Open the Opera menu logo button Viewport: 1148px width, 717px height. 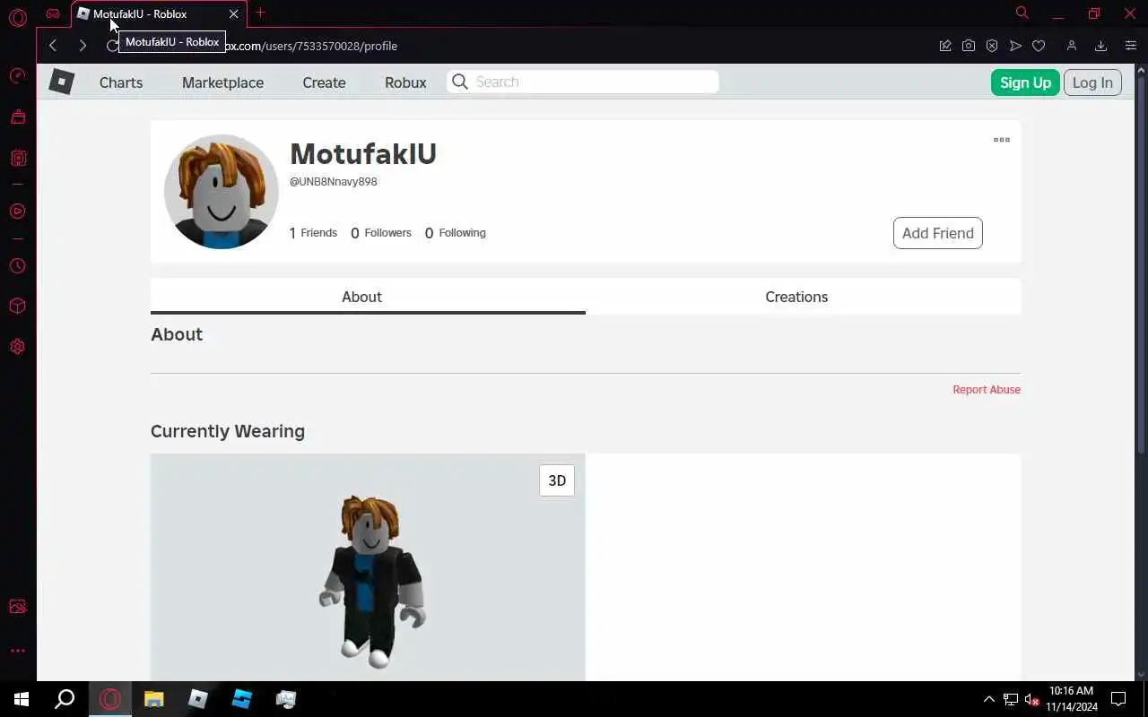click(x=17, y=16)
